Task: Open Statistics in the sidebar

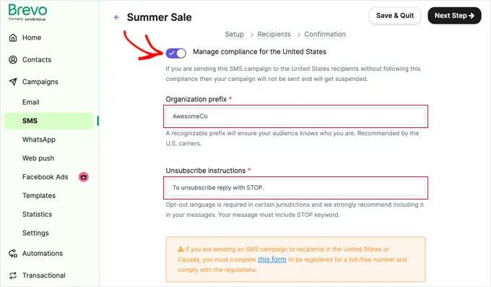Action: point(37,214)
